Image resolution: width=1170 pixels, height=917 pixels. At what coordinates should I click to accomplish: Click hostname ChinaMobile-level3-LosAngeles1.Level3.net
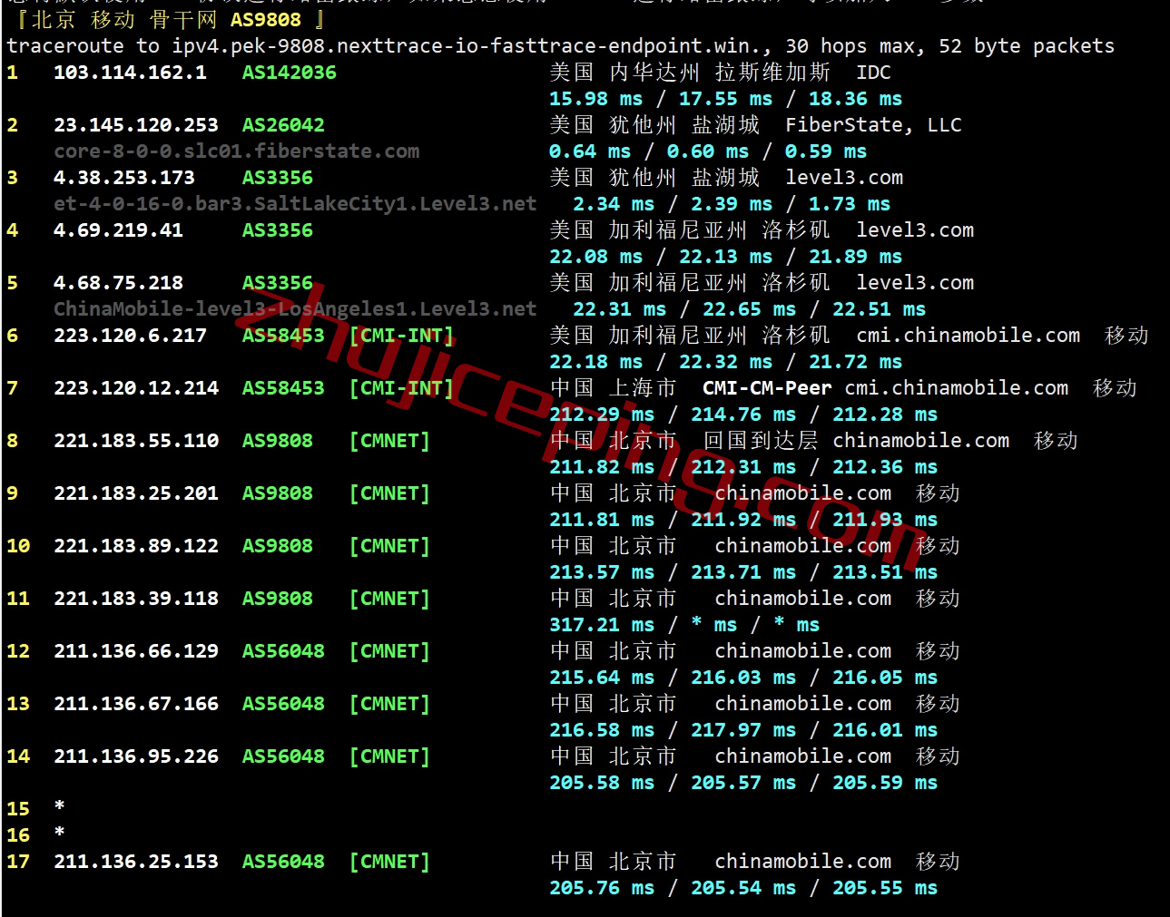[x=295, y=309]
